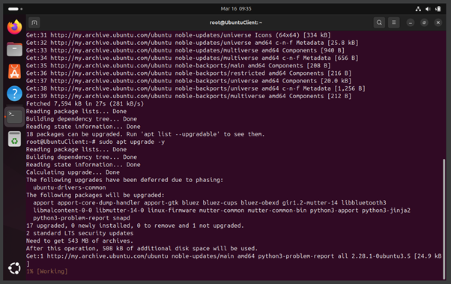Click the '1% [Working]' progress text
Viewport: 451px width, 284px height.
(x=47, y=271)
